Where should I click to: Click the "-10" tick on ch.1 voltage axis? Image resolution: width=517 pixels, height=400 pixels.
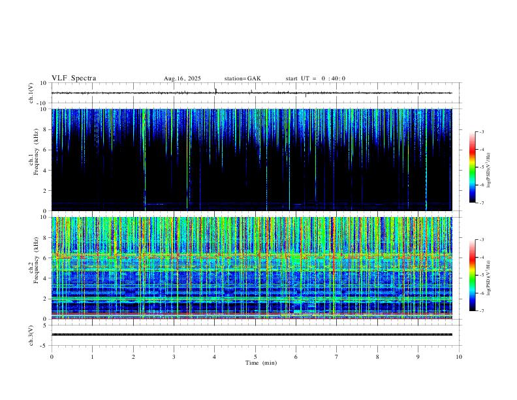(x=43, y=103)
